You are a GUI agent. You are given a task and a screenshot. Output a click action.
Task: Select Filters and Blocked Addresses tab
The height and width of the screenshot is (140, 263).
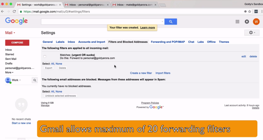(128, 42)
